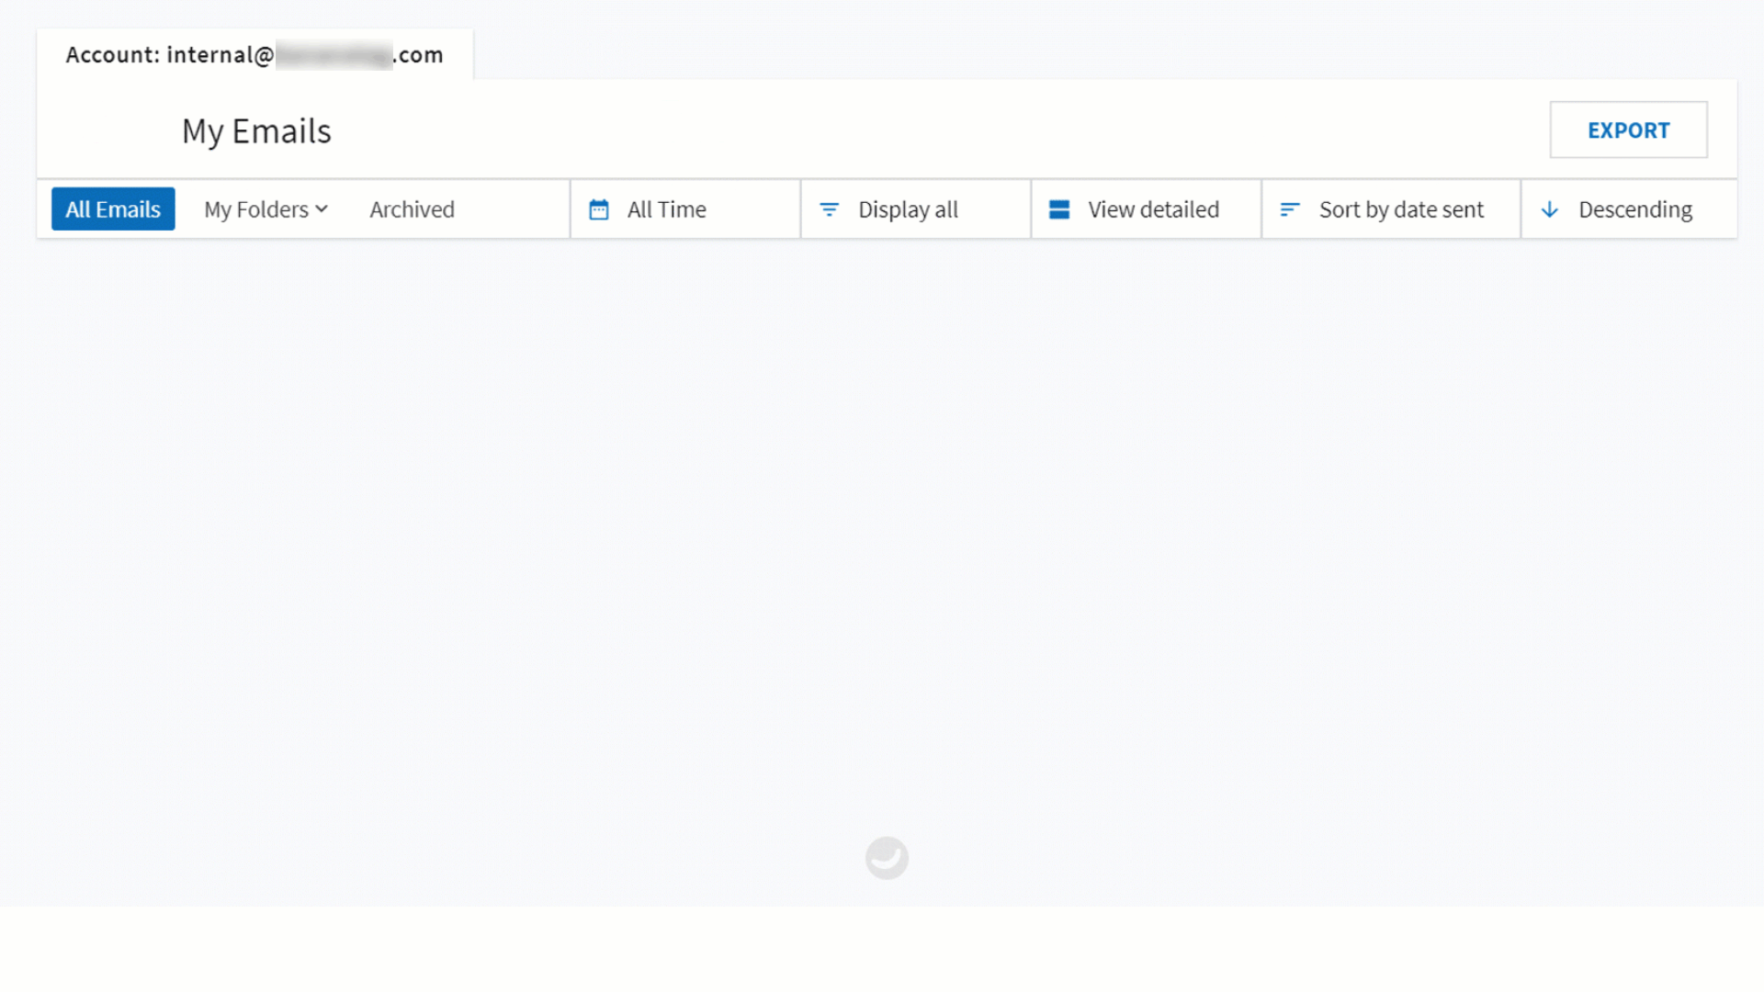Viewport: 1764px width, 992px height.
Task: Open the All Time date filter
Action: [x=685, y=209]
